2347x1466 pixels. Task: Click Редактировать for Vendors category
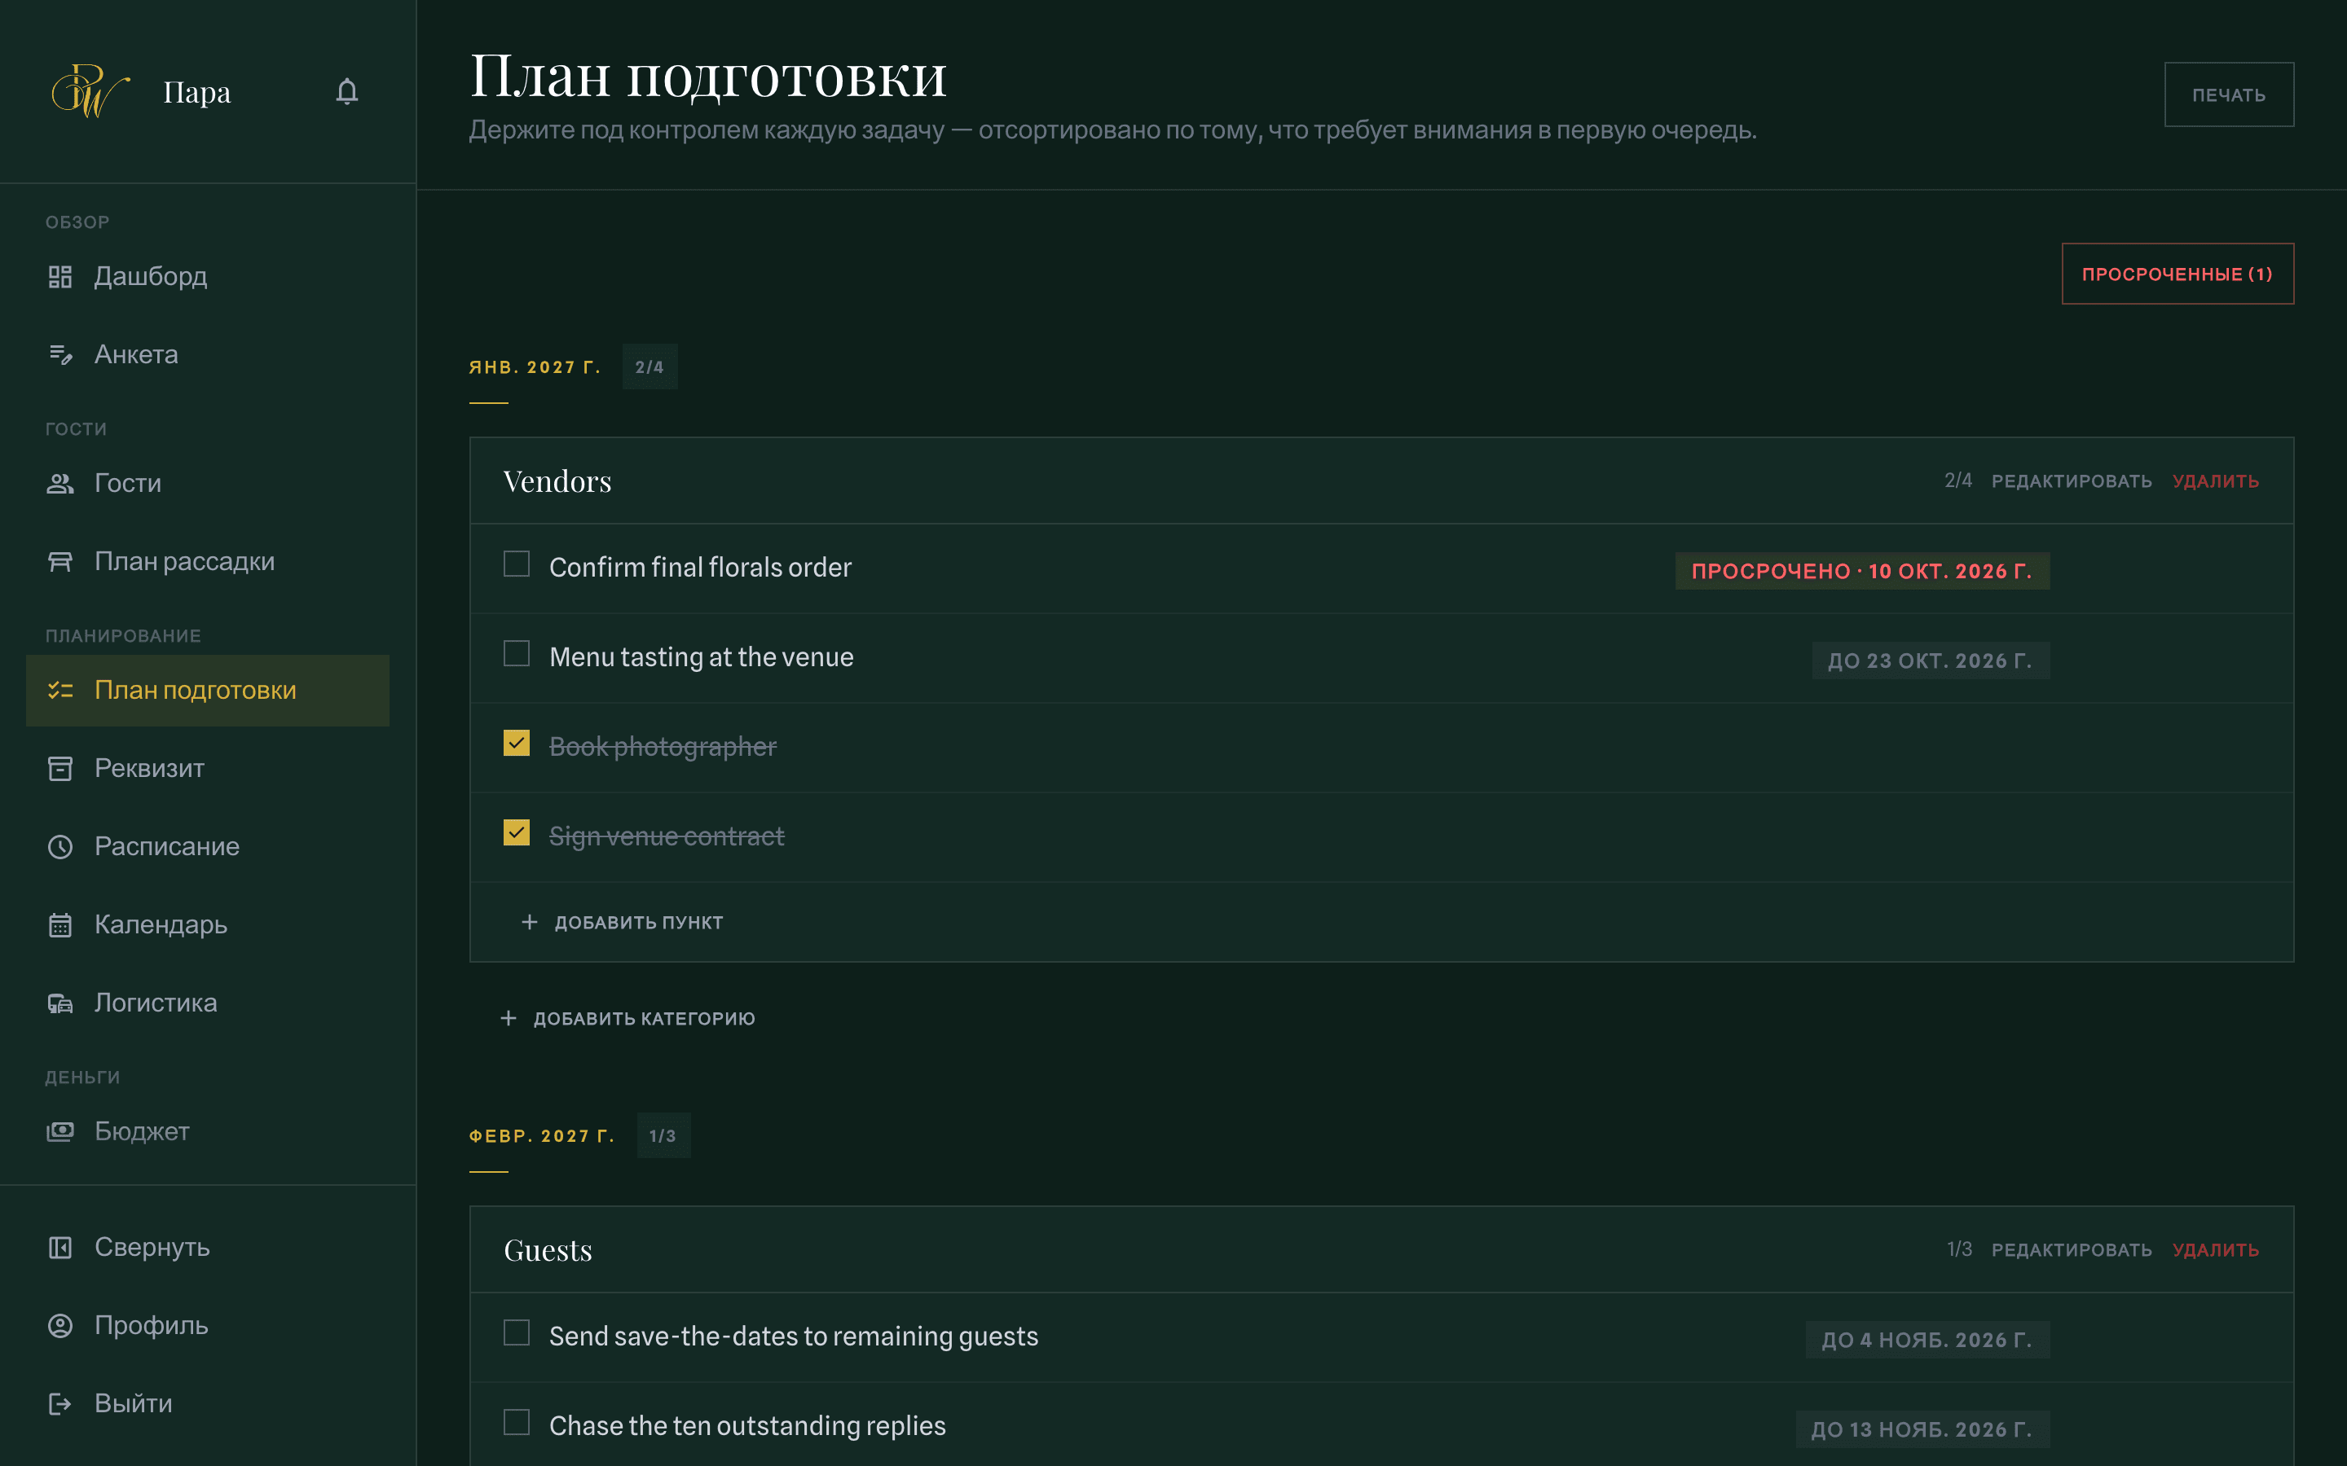pyautogui.click(x=2072, y=481)
